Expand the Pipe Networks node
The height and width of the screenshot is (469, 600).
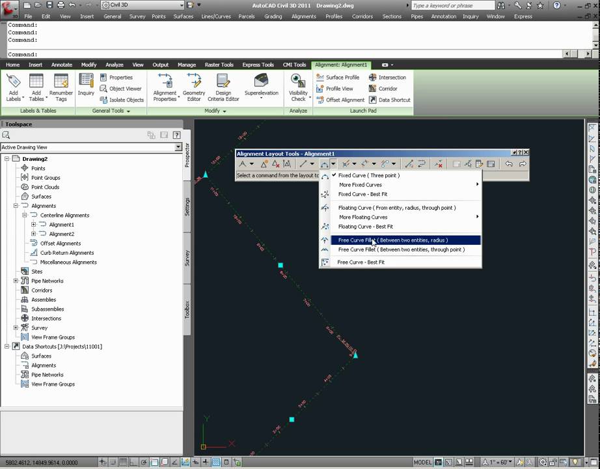tap(16, 281)
